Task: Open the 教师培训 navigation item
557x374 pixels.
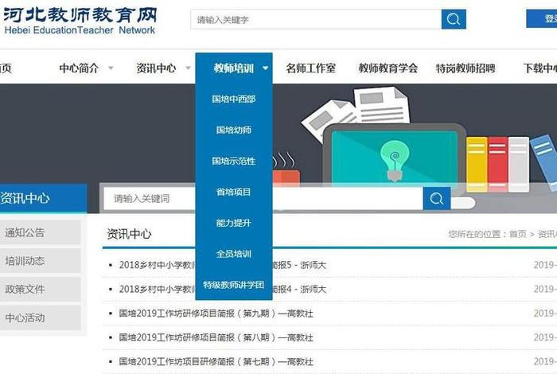Action: tap(234, 68)
